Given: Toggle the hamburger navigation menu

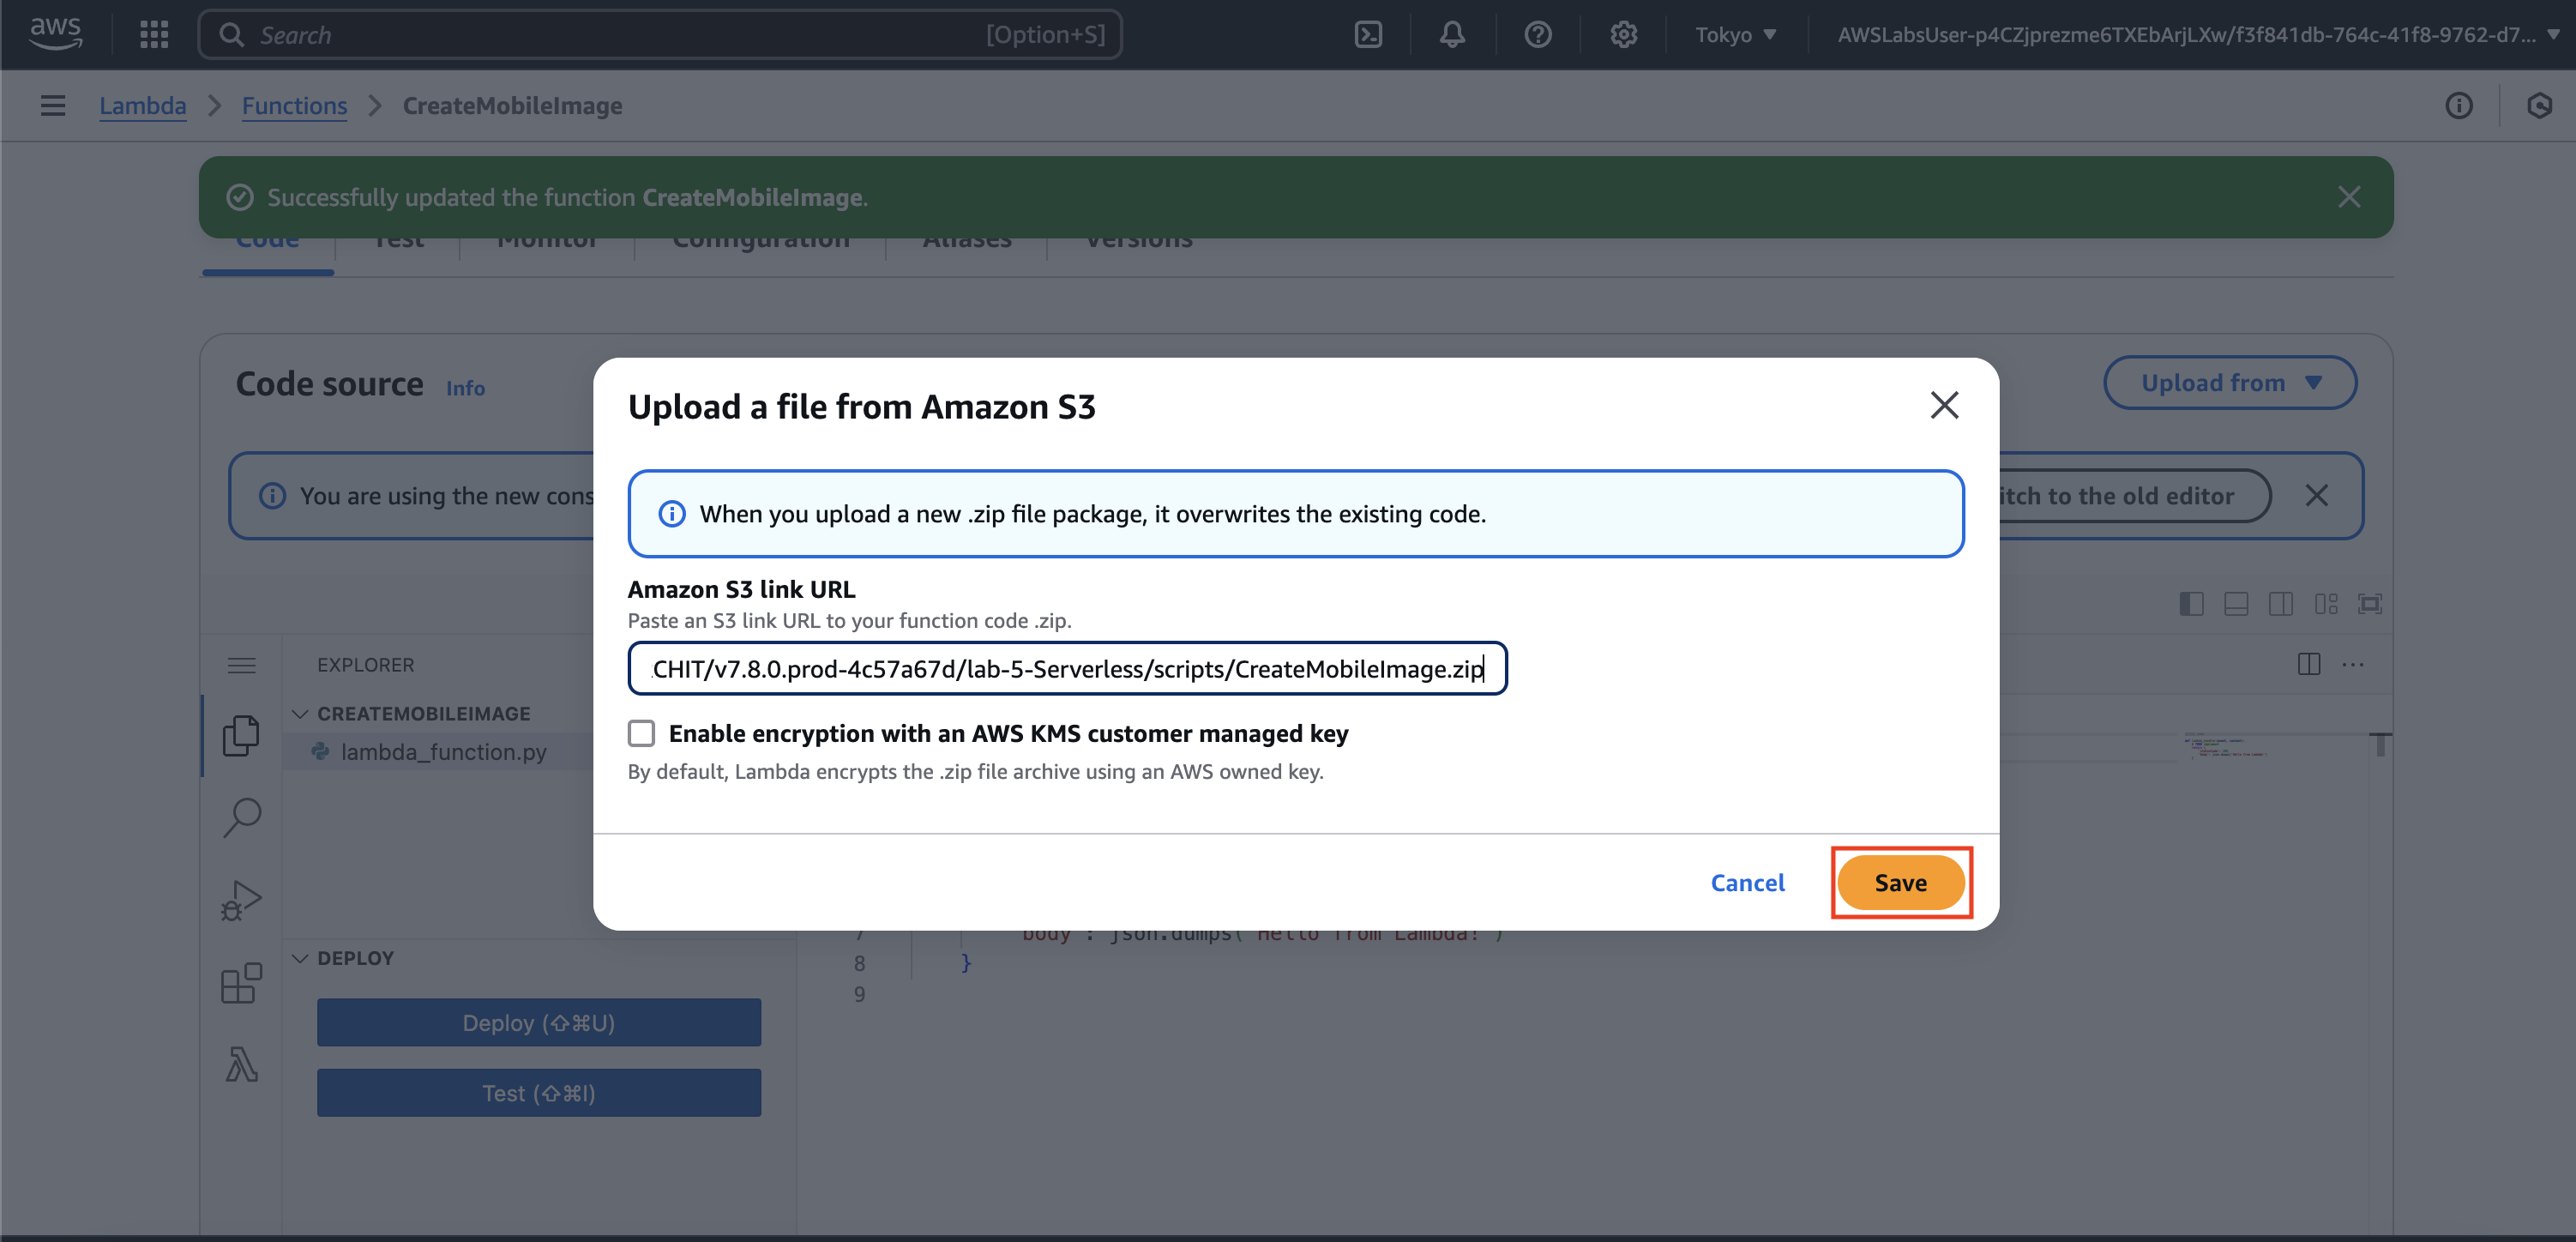Looking at the screenshot, I should point(53,105).
